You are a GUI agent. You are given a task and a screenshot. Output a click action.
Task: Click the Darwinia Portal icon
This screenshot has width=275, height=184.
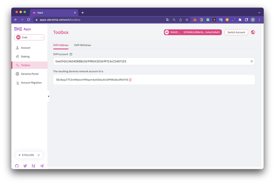click(x=17, y=74)
